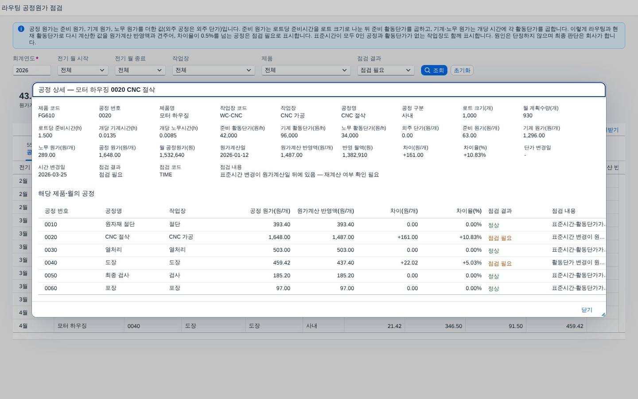Click the dialog resize handle beside 닫기

[x=603, y=314]
